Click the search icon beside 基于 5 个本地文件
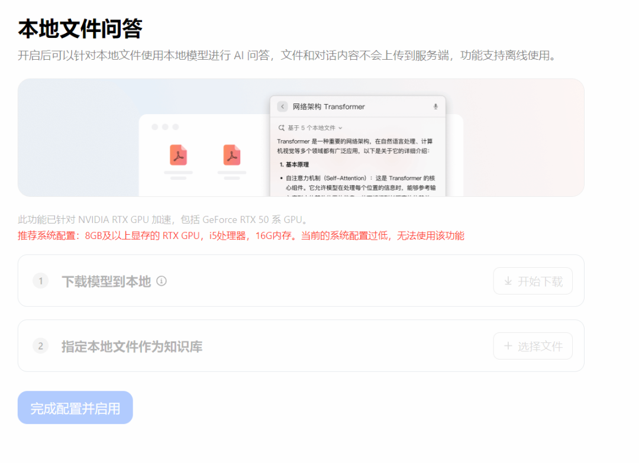 pos(280,127)
